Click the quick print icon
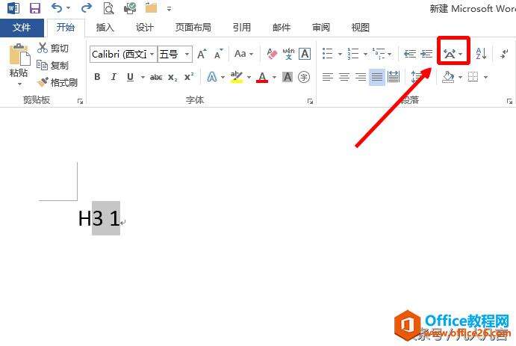The width and height of the screenshot is (516, 346). click(x=130, y=8)
